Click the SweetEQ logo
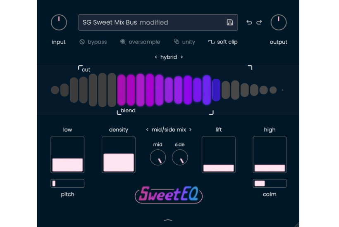Image resolution: width=339 pixels, height=227 pixels. [169, 194]
